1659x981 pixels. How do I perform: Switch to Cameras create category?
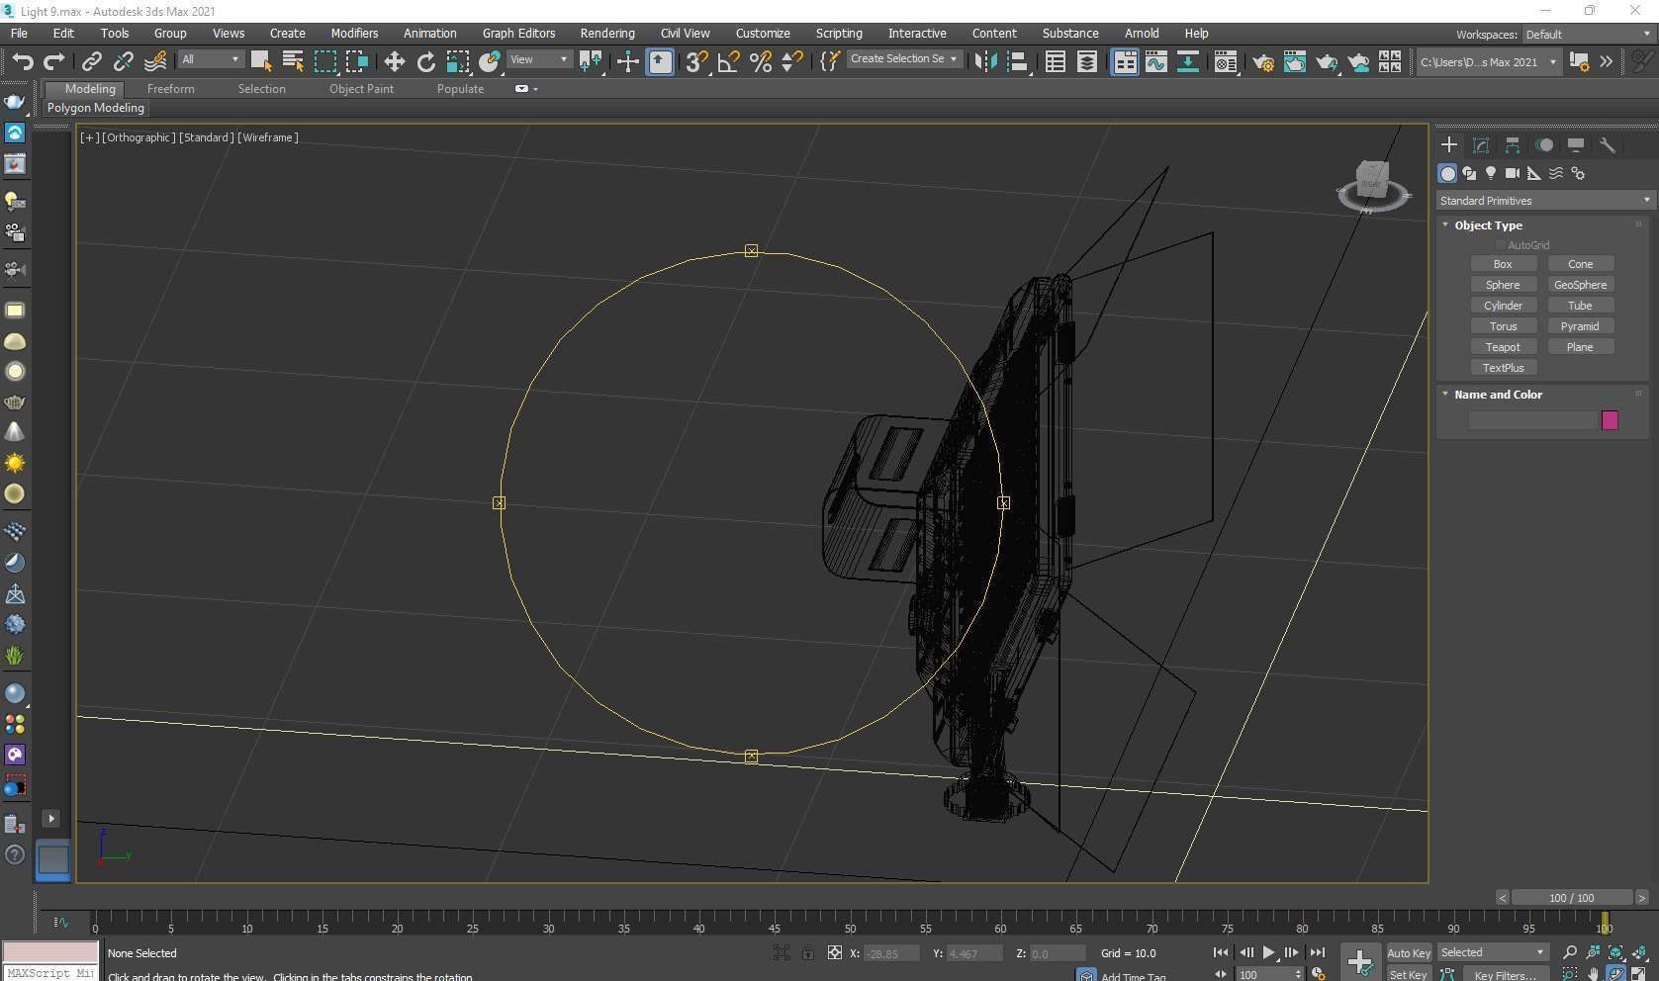pyautogui.click(x=1513, y=173)
